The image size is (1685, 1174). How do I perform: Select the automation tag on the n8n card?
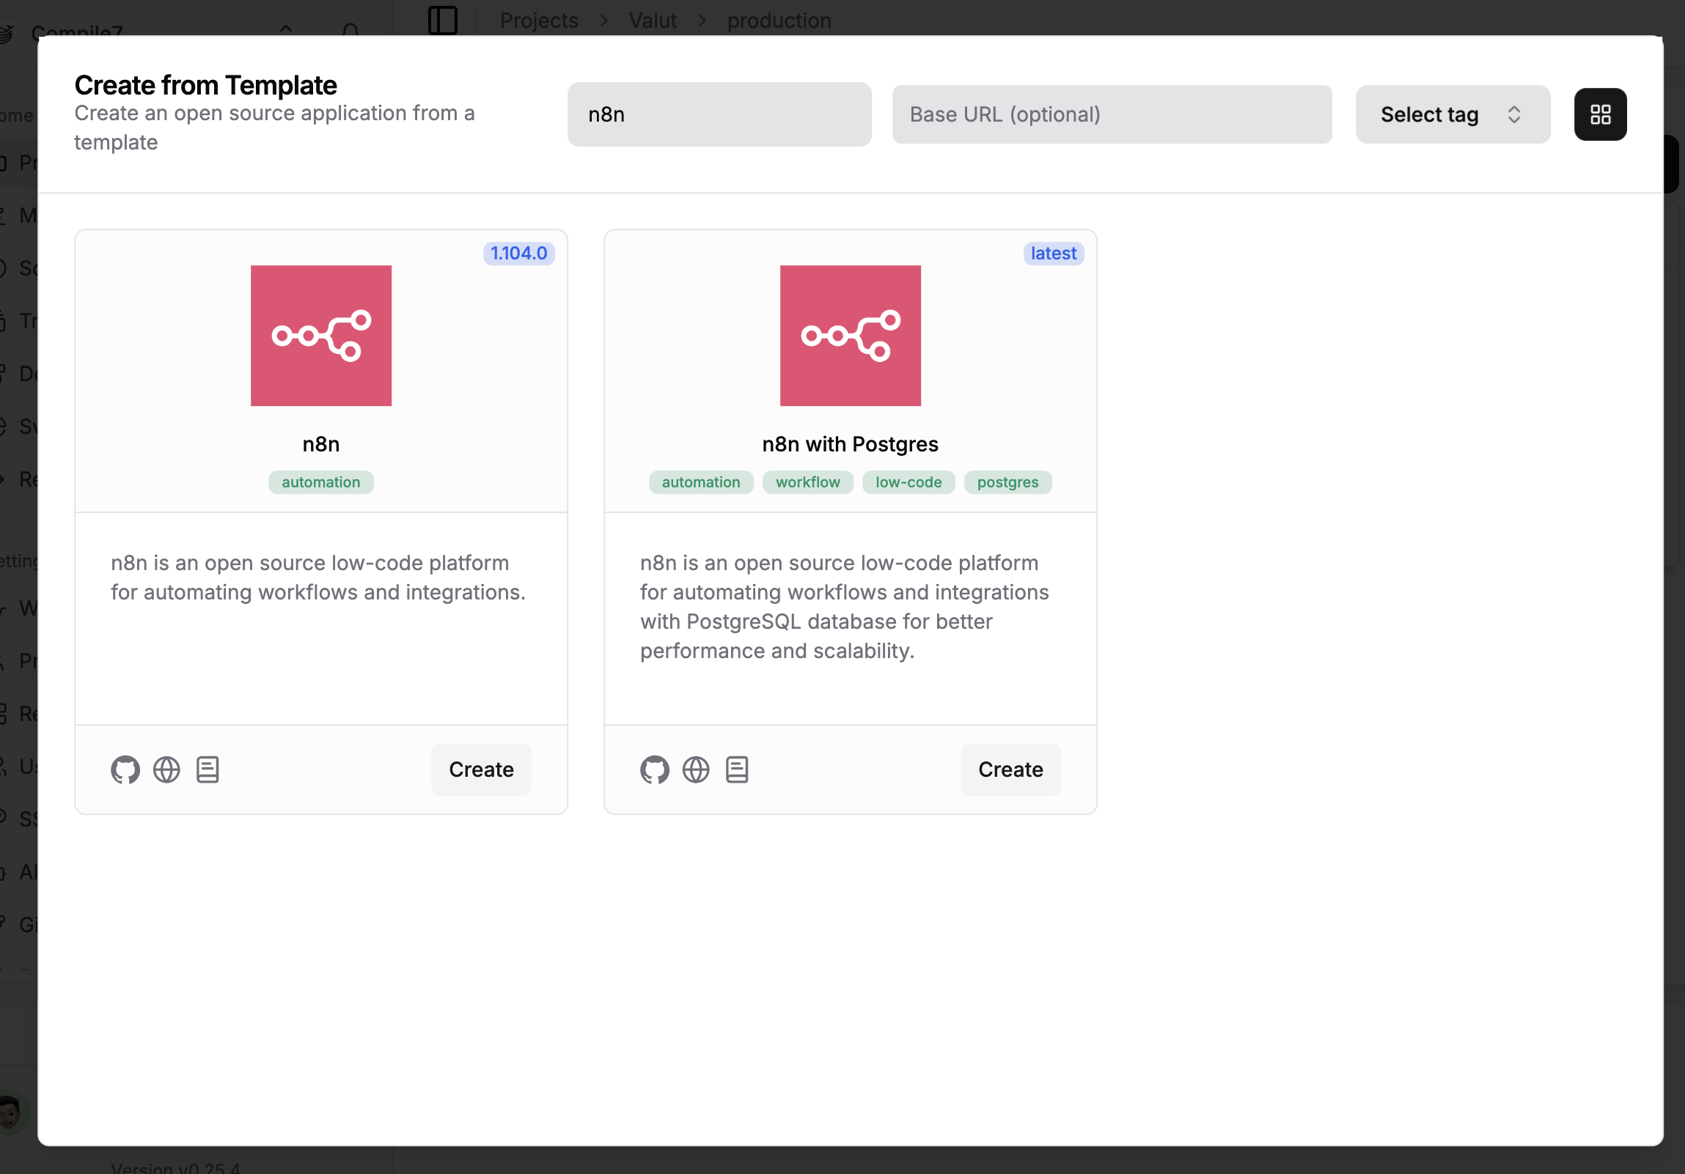(x=320, y=481)
